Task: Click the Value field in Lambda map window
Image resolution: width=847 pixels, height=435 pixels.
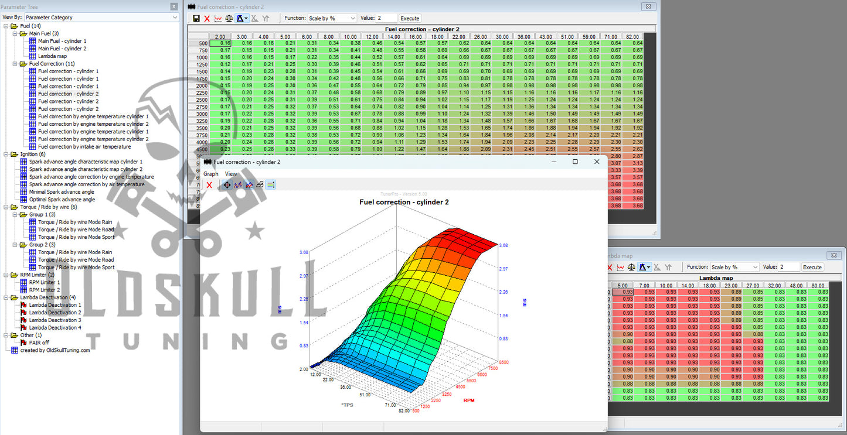Action: [x=788, y=267]
